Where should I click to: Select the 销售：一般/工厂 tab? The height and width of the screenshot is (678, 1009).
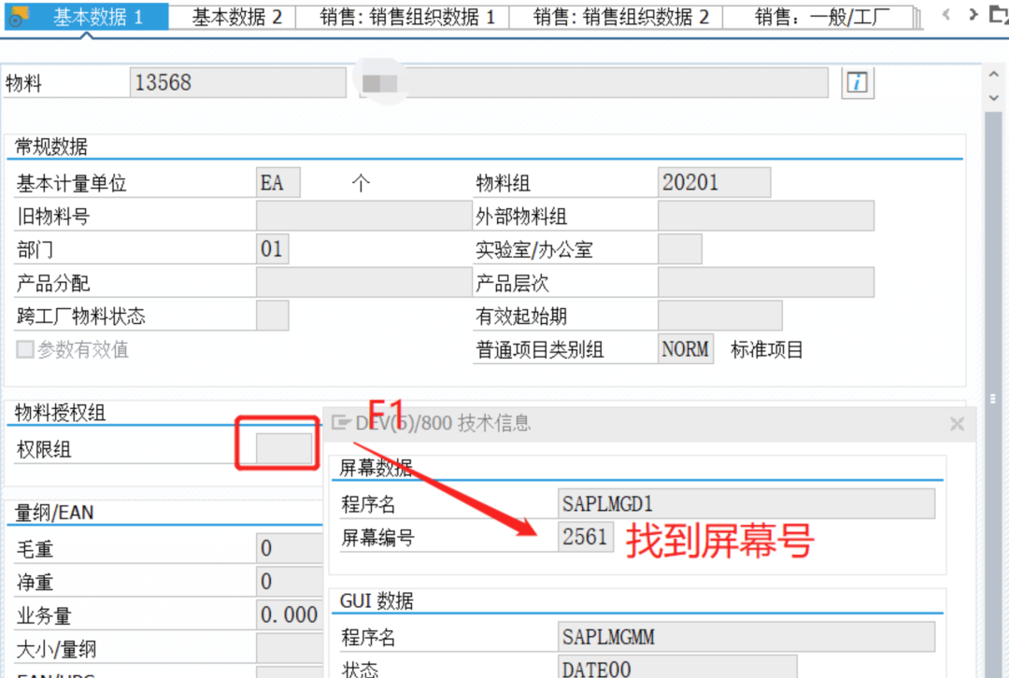[x=820, y=12]
